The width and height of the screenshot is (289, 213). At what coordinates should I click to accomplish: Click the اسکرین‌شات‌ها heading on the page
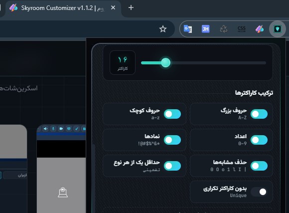(x=18, y=88)
